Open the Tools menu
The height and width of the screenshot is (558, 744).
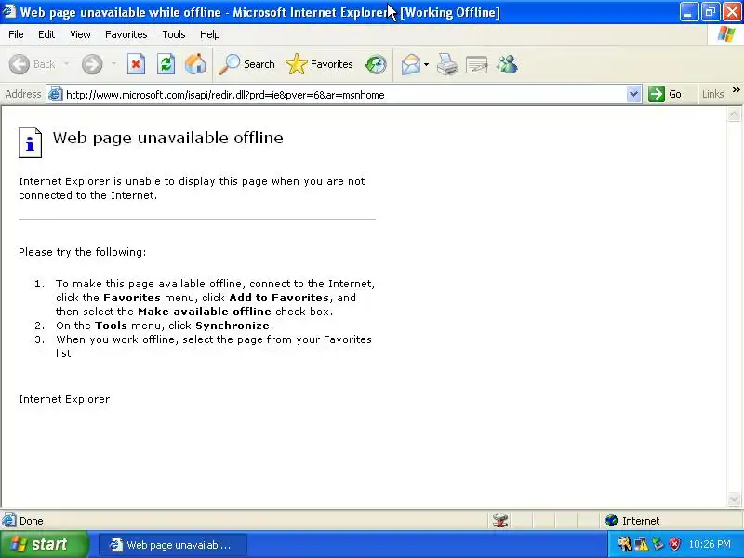point(174,34)
